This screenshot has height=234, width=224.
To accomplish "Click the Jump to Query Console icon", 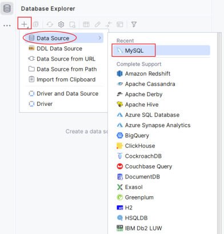I will [x=73, y=25].
